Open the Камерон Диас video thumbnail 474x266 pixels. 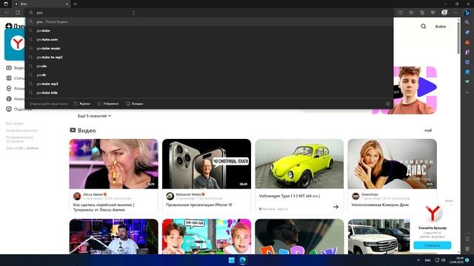(x=392, y=164)
